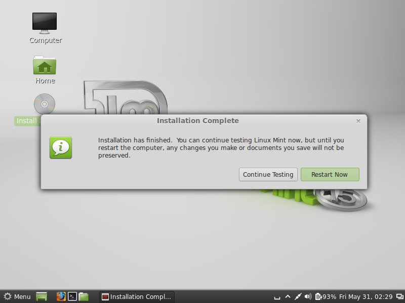Launch Firefox from the panel
Viewport: 405px width, 303px height.
pyautogui.click(x=61, y=296)
